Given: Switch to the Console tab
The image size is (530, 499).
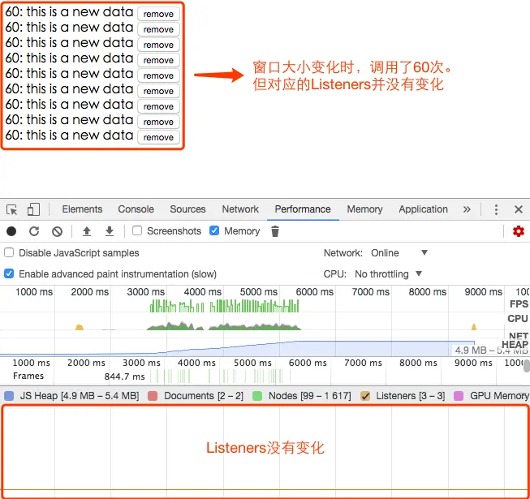Looking at the screenshot, I should point(136,209).
